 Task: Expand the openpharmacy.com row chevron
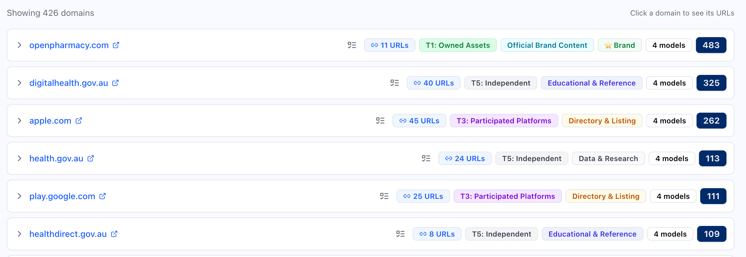tap(20, 45)
